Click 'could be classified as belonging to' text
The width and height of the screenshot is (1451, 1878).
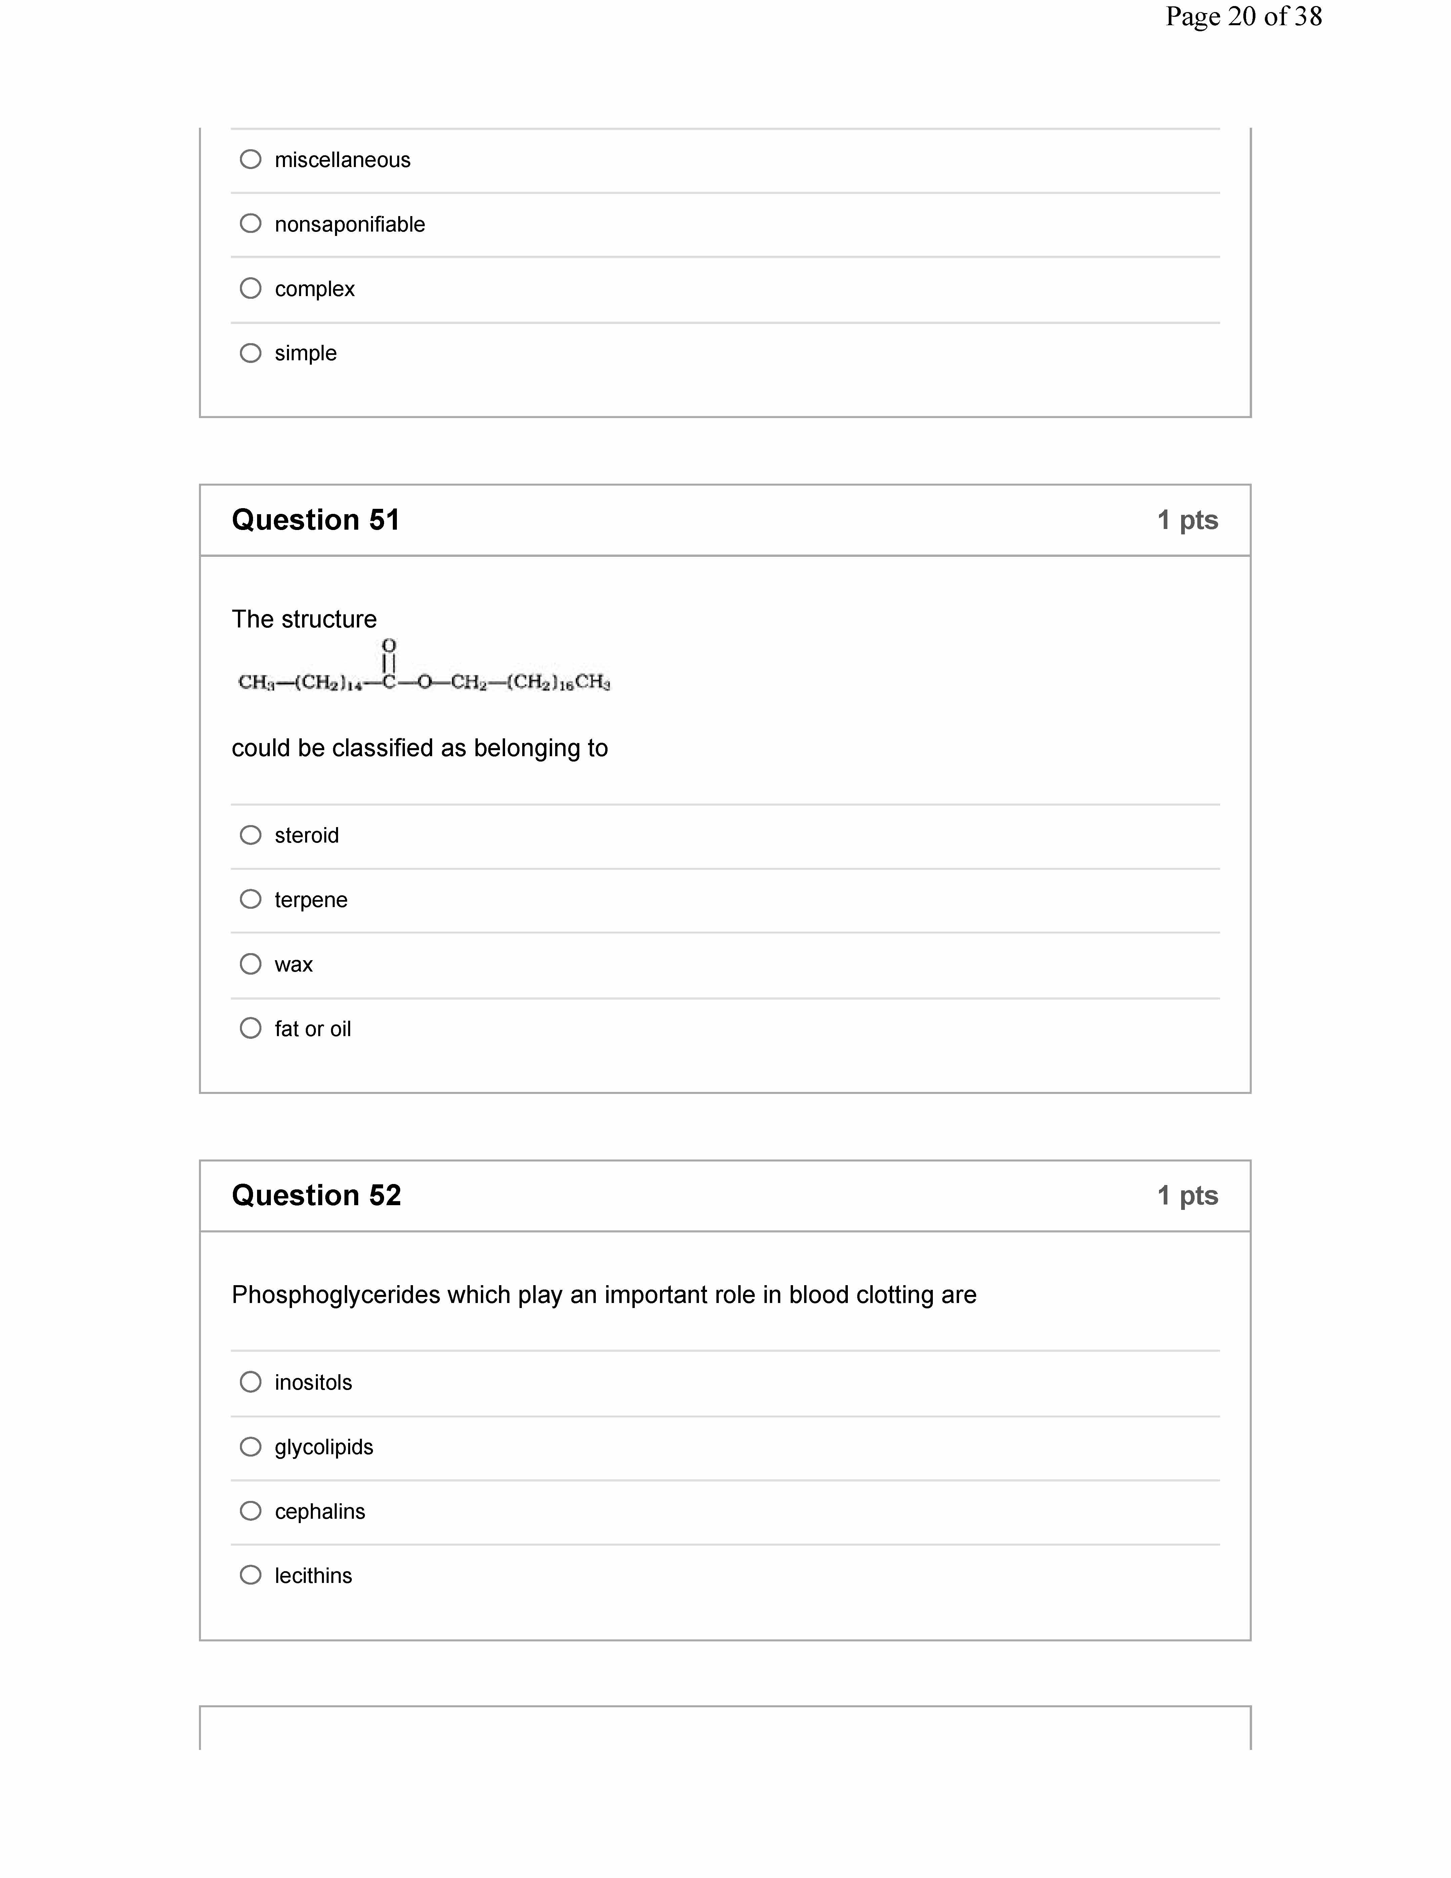click(x=419, y=748)
